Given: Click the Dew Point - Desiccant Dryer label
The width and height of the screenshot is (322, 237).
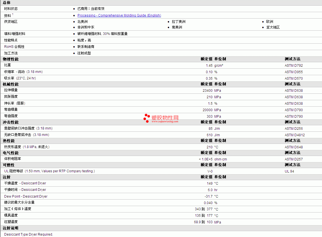Looking at the screenshot, I should (26, 196).
